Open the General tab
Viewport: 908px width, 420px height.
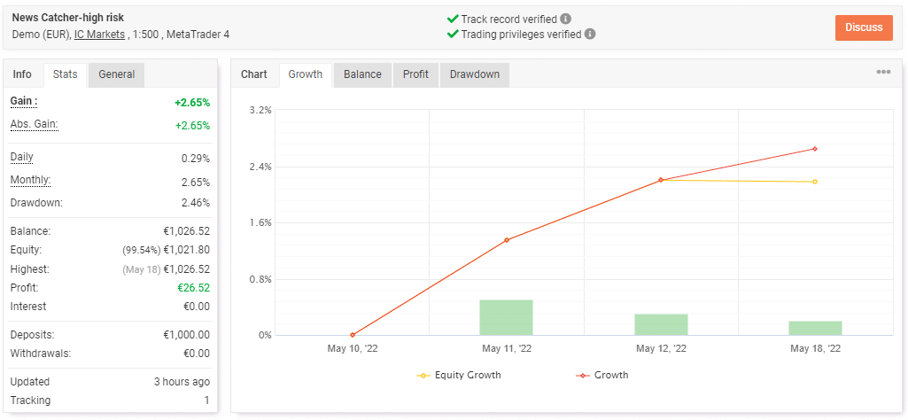(116, 74)
